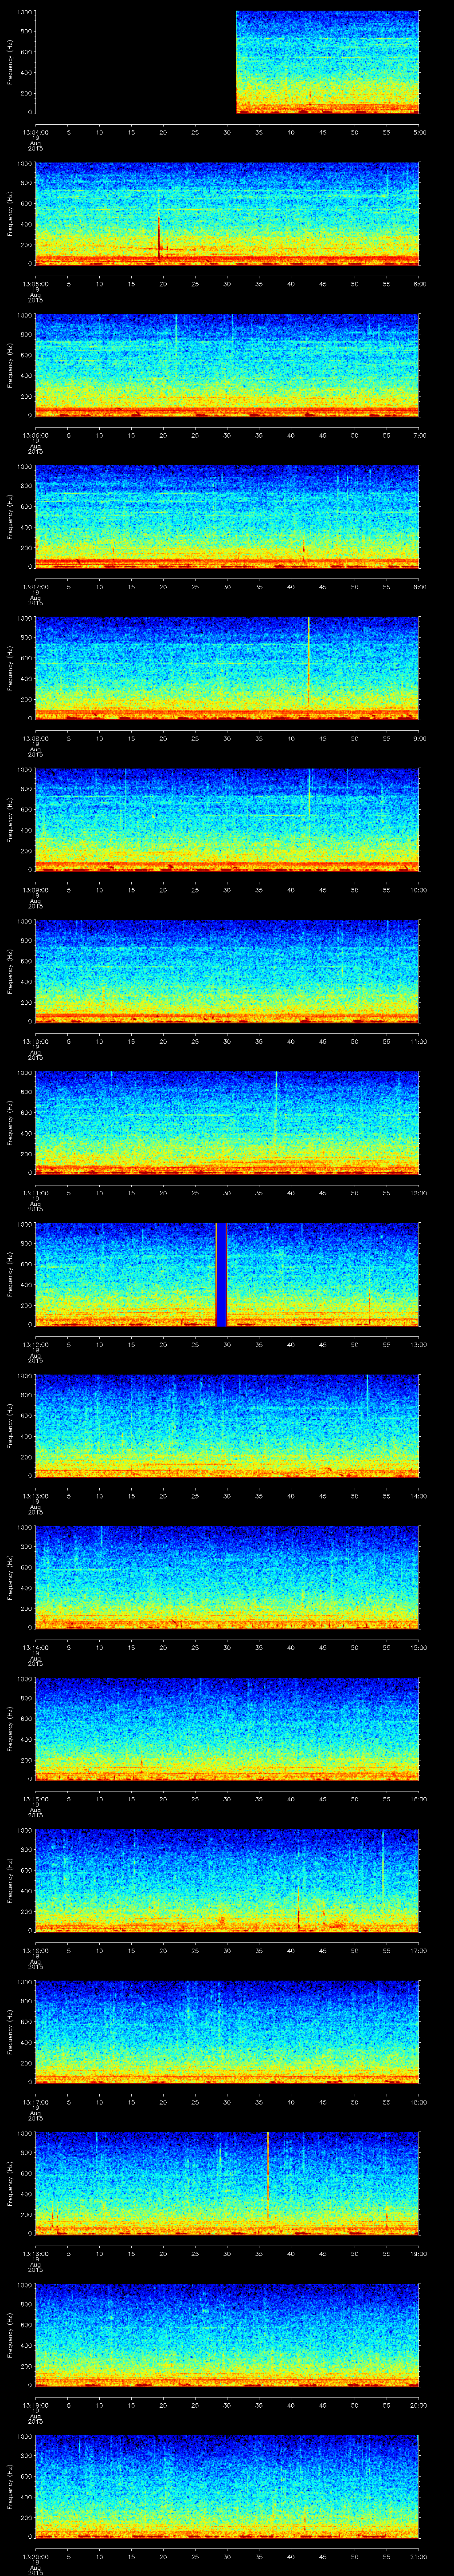Click the 30 second tick label under 13:06:00 spectrogram

pyautogui.click(x=227, y=435)
